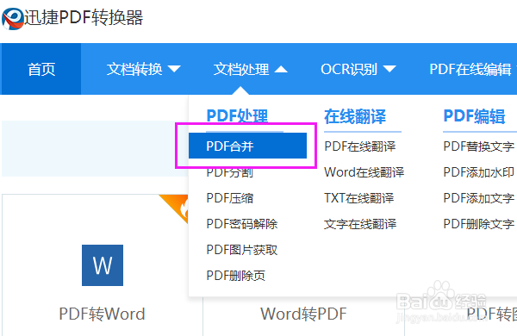
Task: Click the 在线翻译 column heading
Action: point(355,116)
